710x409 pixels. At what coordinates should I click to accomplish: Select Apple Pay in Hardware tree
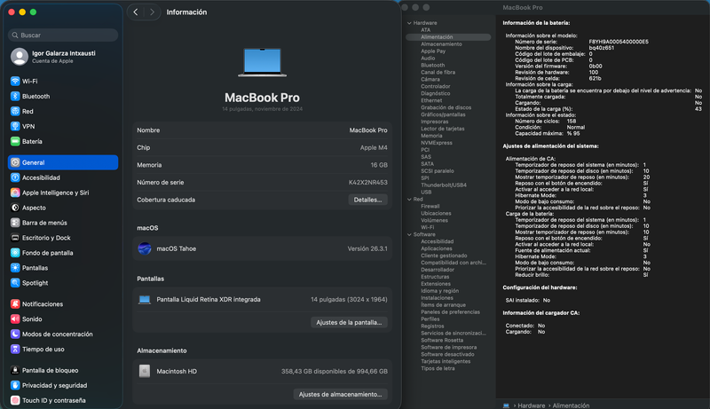(433, 51)
